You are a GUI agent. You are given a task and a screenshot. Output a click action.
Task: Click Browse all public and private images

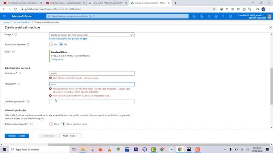[68, 39]
